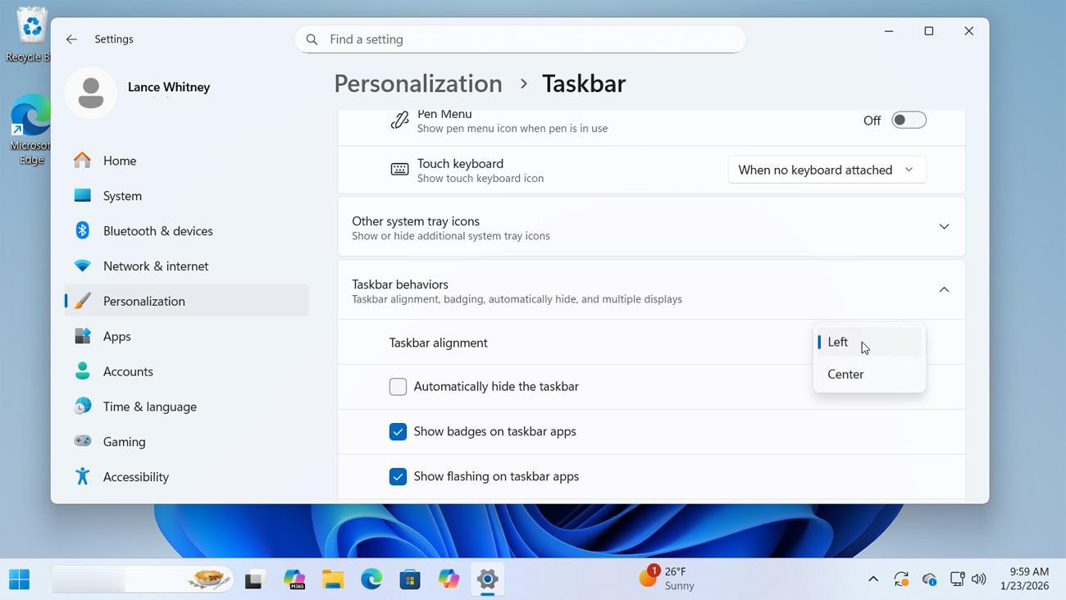Click the OneDrive cloud icon in system tray
The image size is (1066, 600).
pyautogui.click(x=929, y=580)
